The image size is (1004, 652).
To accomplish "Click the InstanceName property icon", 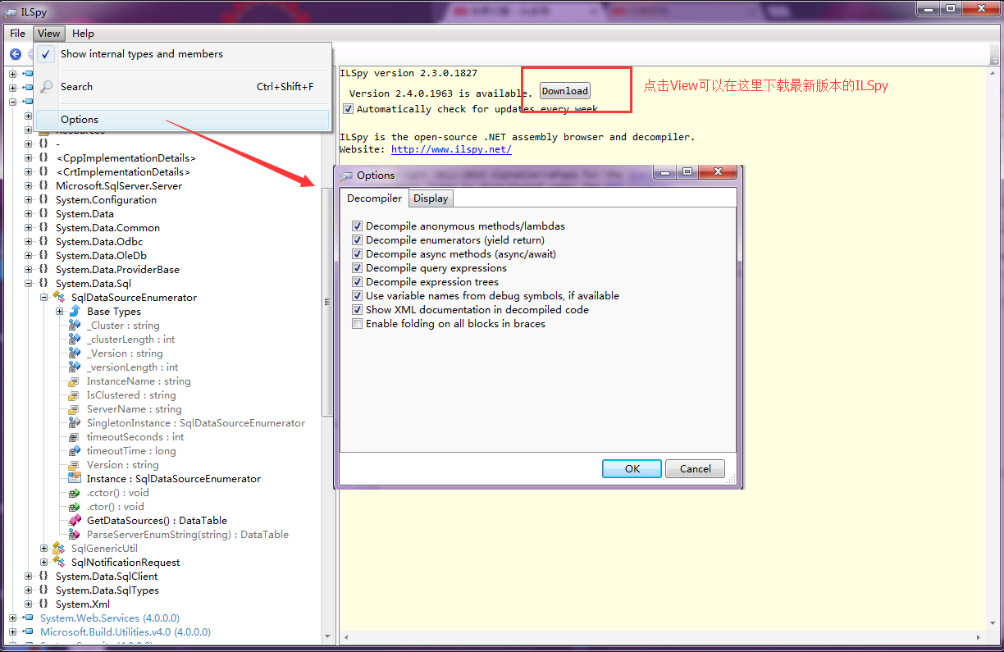I will (75, 381).
